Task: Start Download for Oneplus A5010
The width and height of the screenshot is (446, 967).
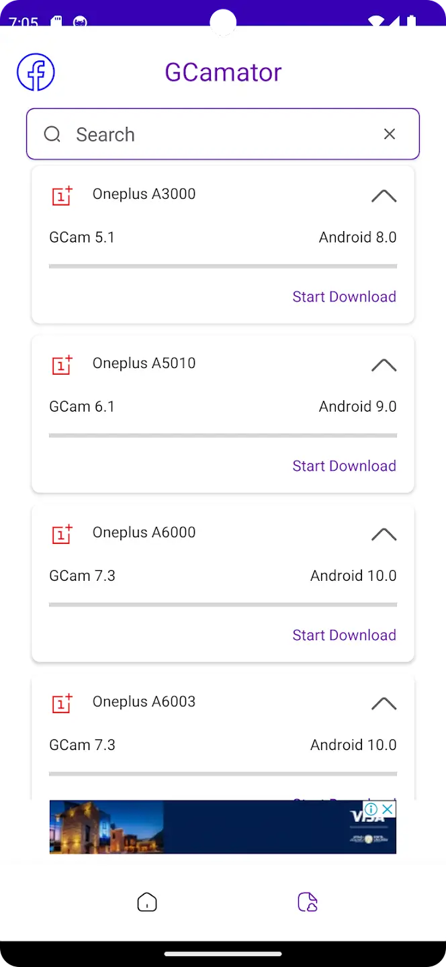Action: [344, 466]
